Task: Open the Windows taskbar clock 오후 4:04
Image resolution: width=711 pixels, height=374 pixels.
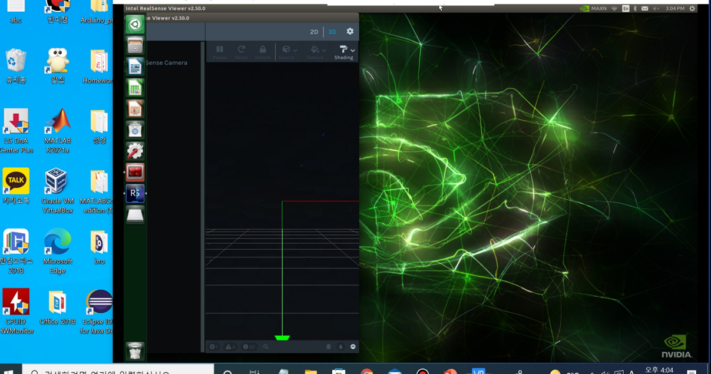Action: 659,370
